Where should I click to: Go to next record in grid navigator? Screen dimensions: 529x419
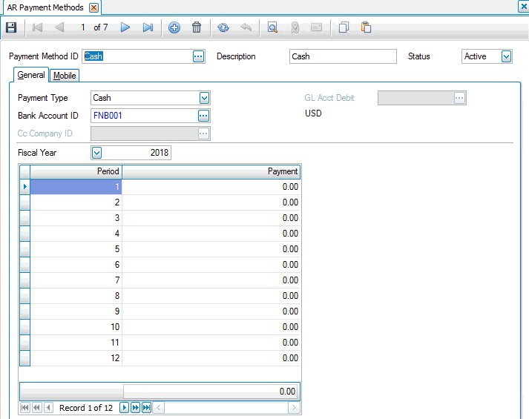(124, 408)
